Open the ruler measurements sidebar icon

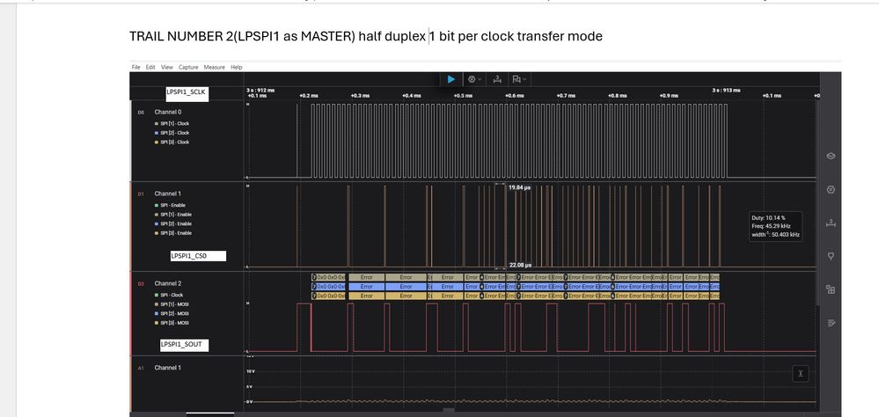pyautogui.click(x=831, y=223)
